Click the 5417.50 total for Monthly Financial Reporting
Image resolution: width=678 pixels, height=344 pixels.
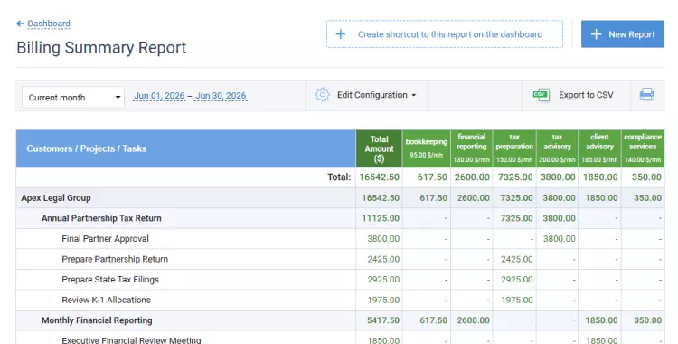point(383,320)
